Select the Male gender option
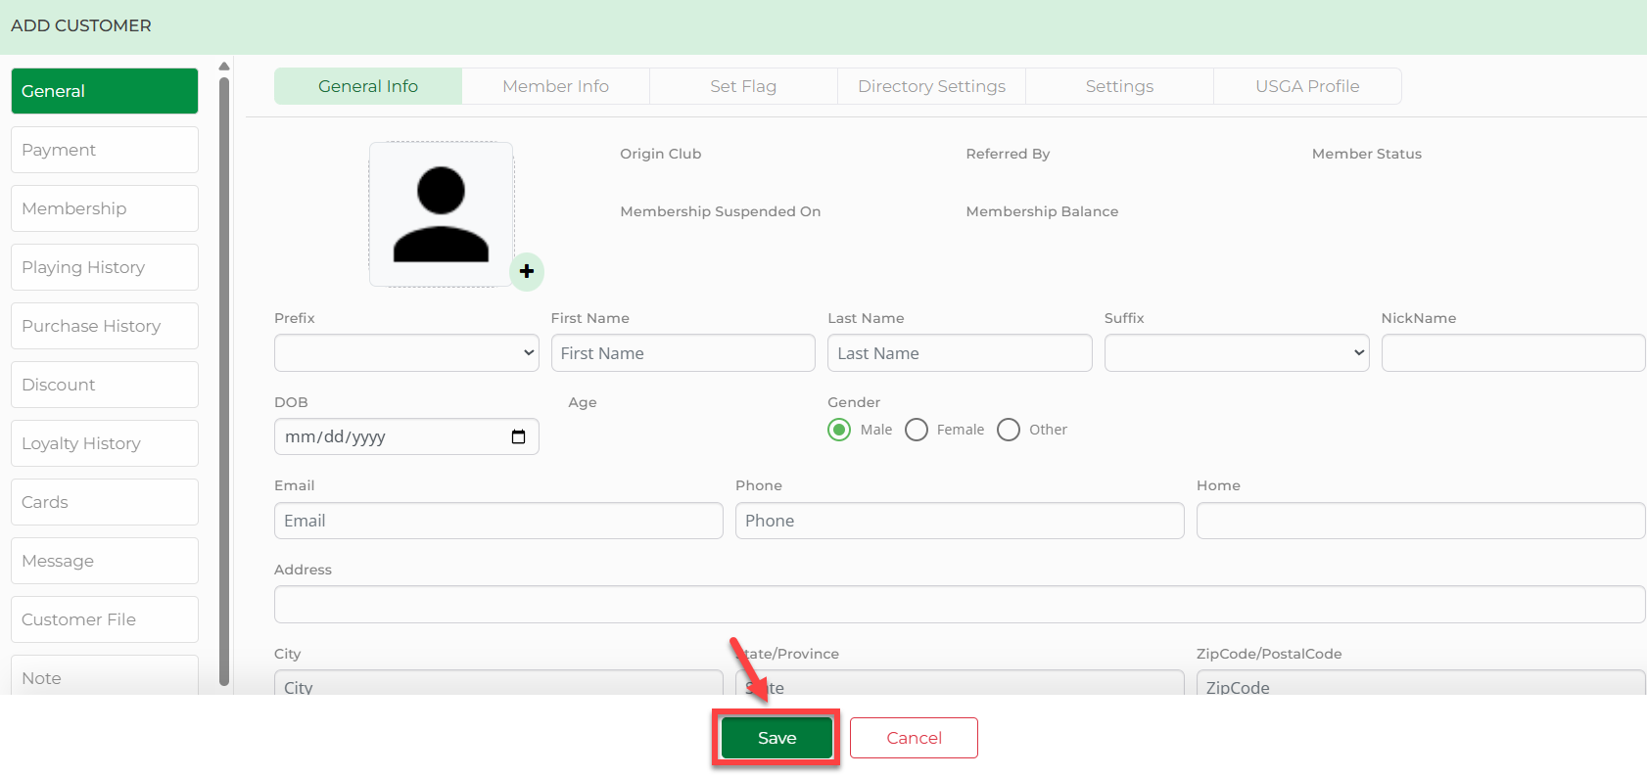This screenshot has width=1647, height=777. 839,430
